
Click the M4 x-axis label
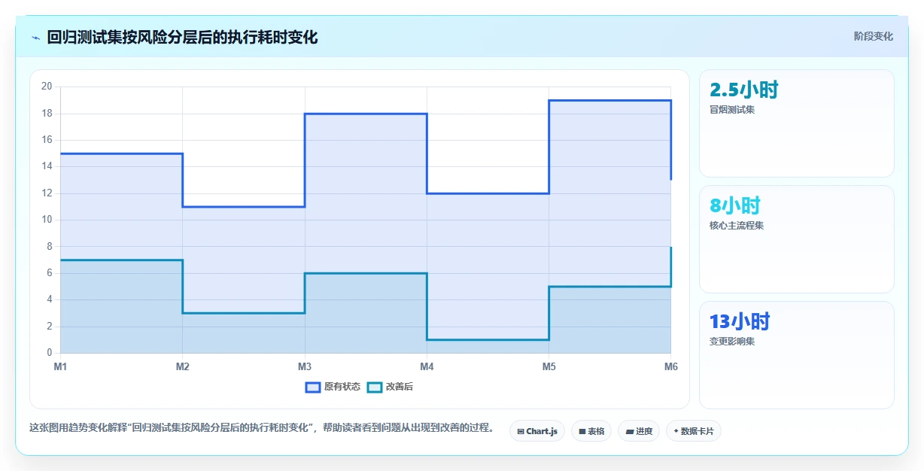(x=427, y=366)
